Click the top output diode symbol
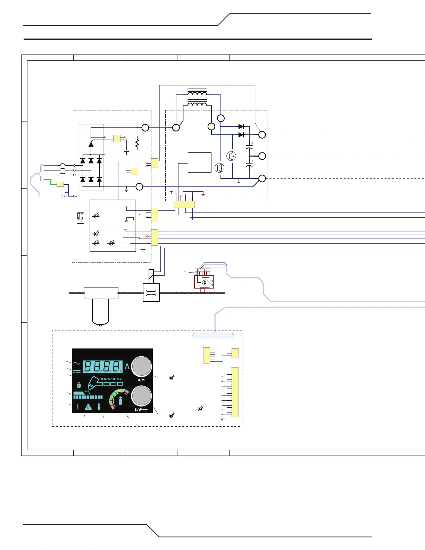 click(x=241, y=127)
